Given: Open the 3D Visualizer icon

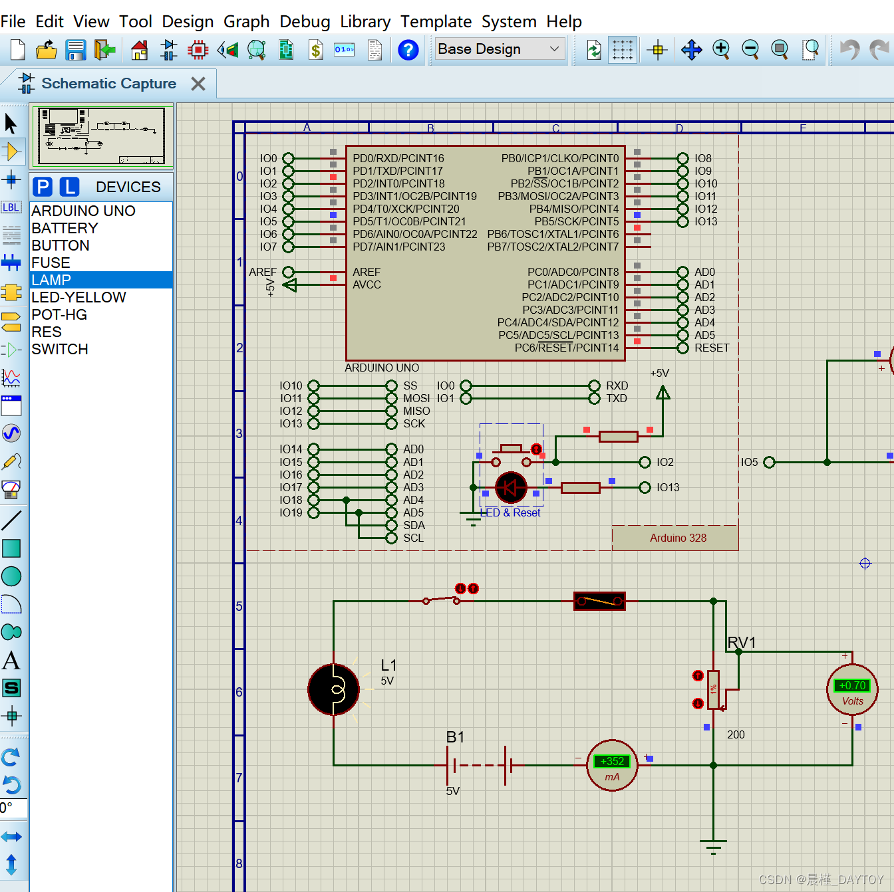Looking at the screenshot, I should pos(227,50).
